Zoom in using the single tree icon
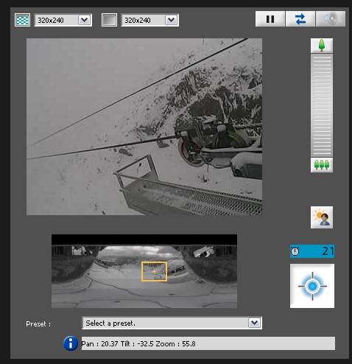352x364 pixels. (322, 46)
